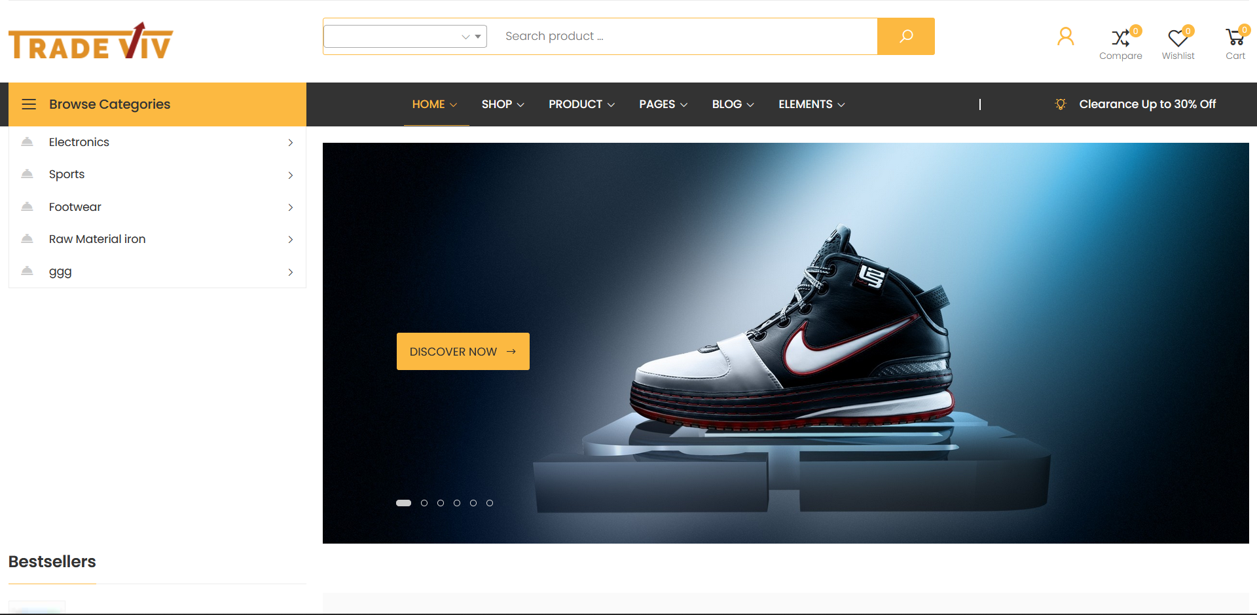Click the hamburger icon beside Browse Categories
Image resolution: width=1257 pixels, height=615 pixels.
tap(29, 104)
